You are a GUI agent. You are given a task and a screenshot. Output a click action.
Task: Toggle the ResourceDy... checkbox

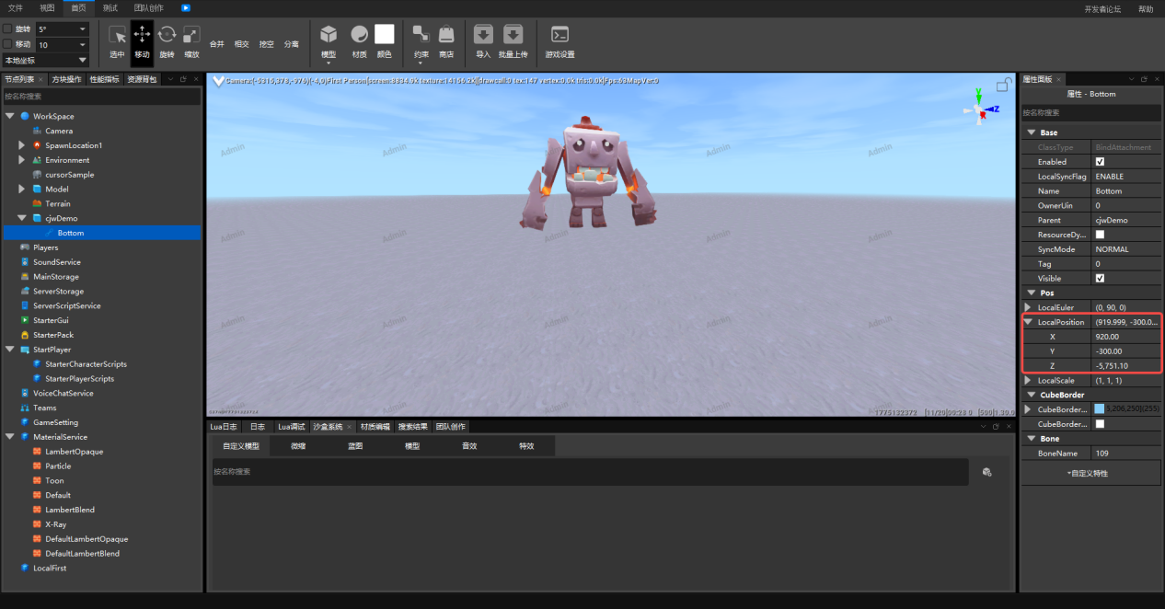[x=1100, y=235]
